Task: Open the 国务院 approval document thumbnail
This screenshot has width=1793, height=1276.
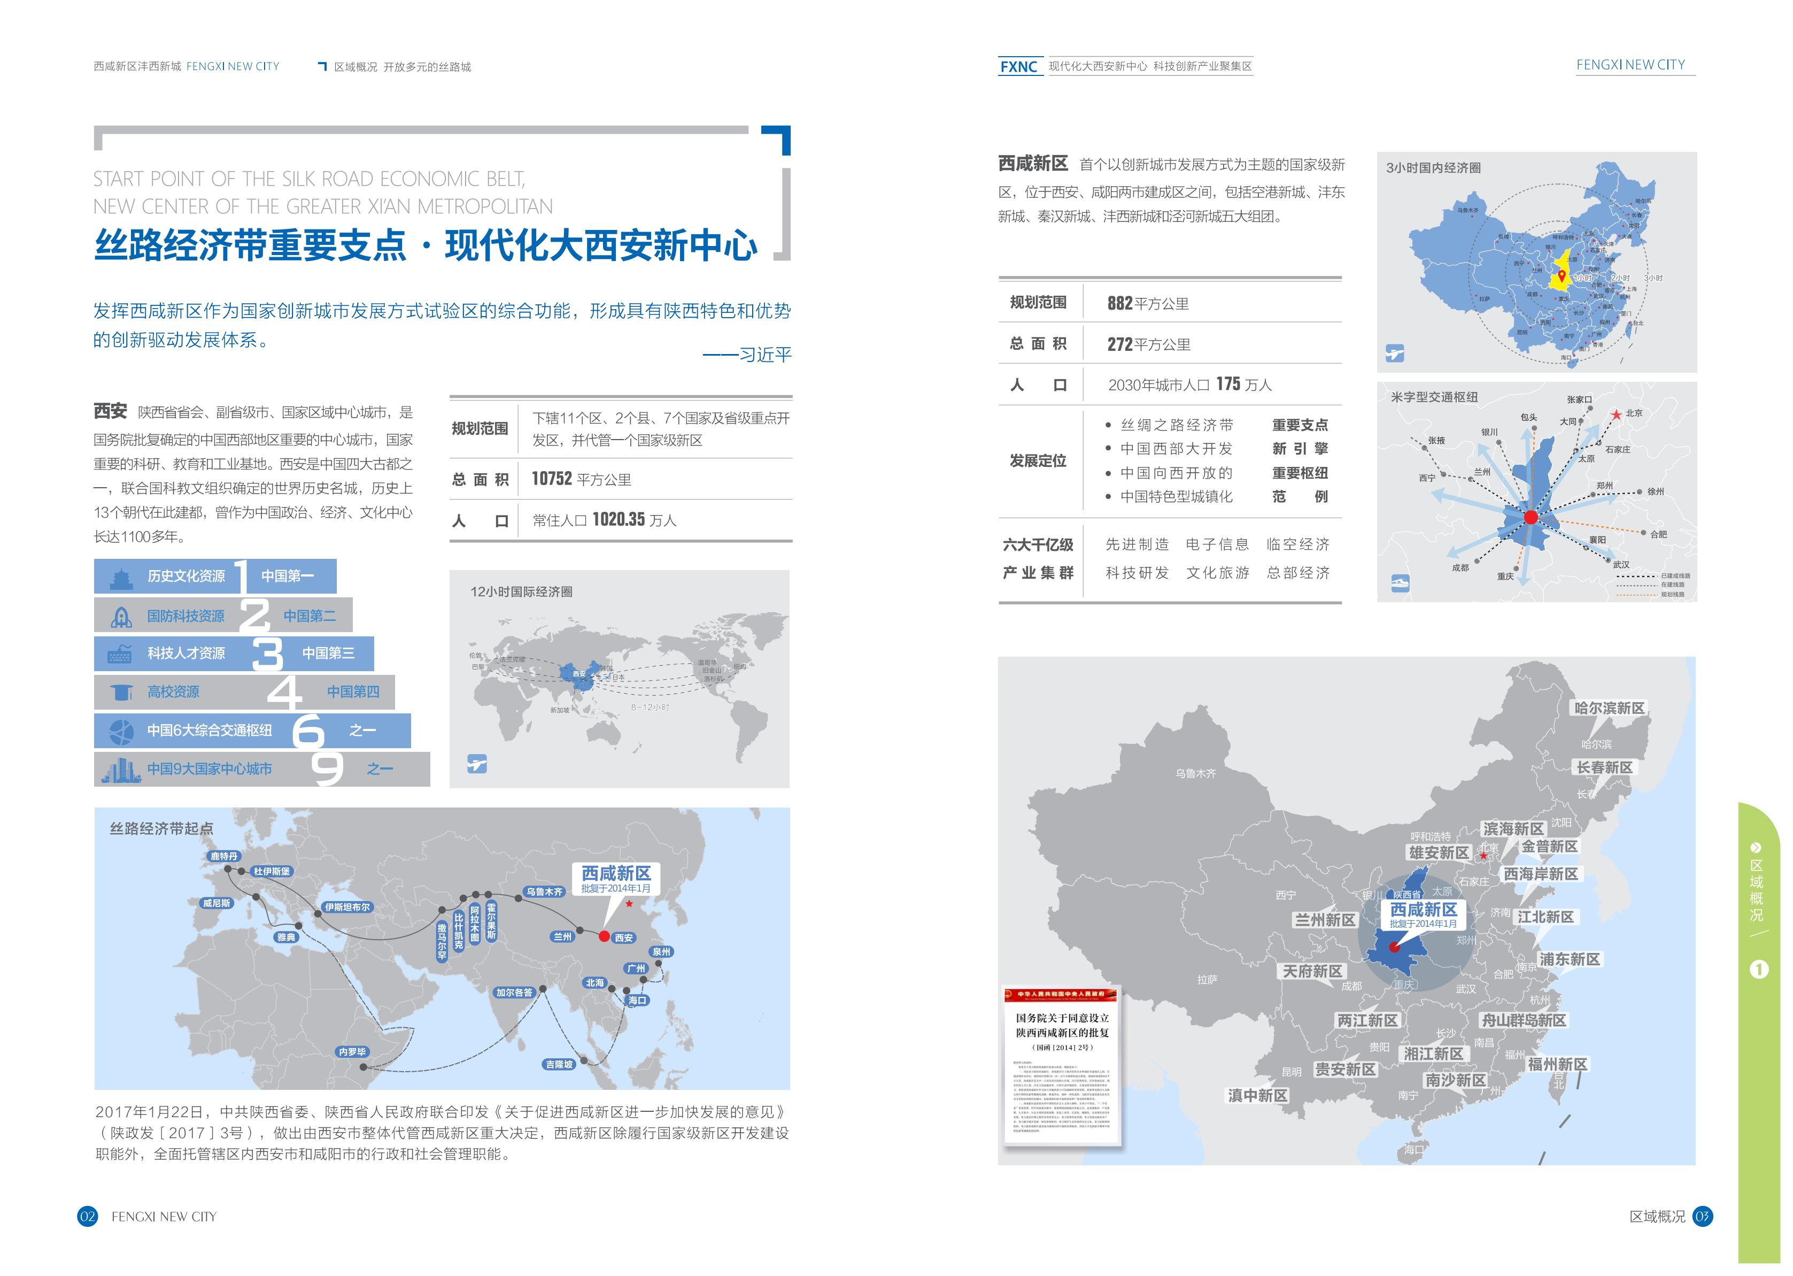Action: point(1062,1065)
